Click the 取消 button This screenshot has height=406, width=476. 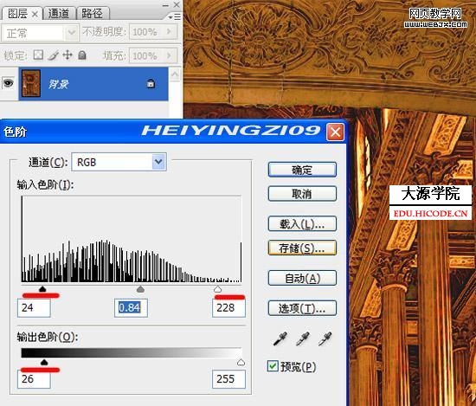[x=302, y=194]
